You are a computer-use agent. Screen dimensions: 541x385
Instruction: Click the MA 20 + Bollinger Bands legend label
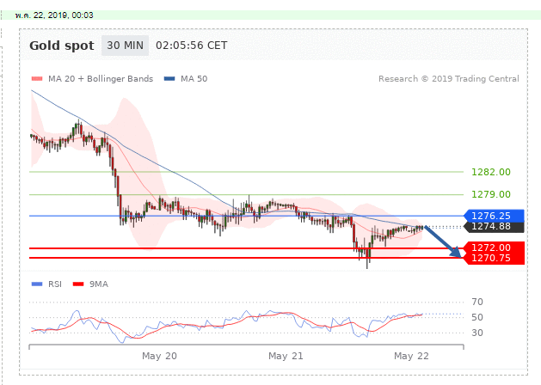tap(101, 79)
